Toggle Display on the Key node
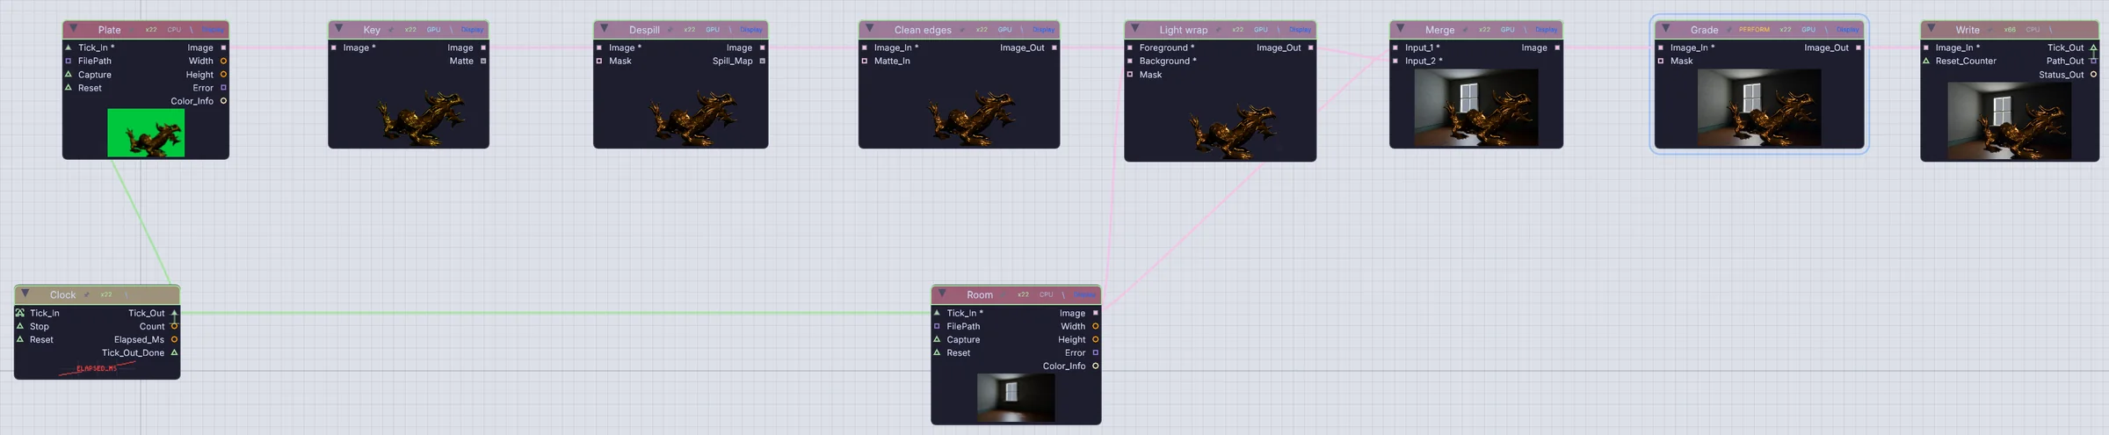 [472, 30]
